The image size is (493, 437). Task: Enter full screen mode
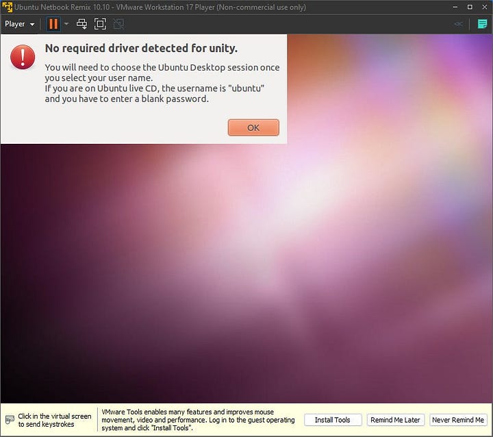pyautogui.click(x=100, y=24)
